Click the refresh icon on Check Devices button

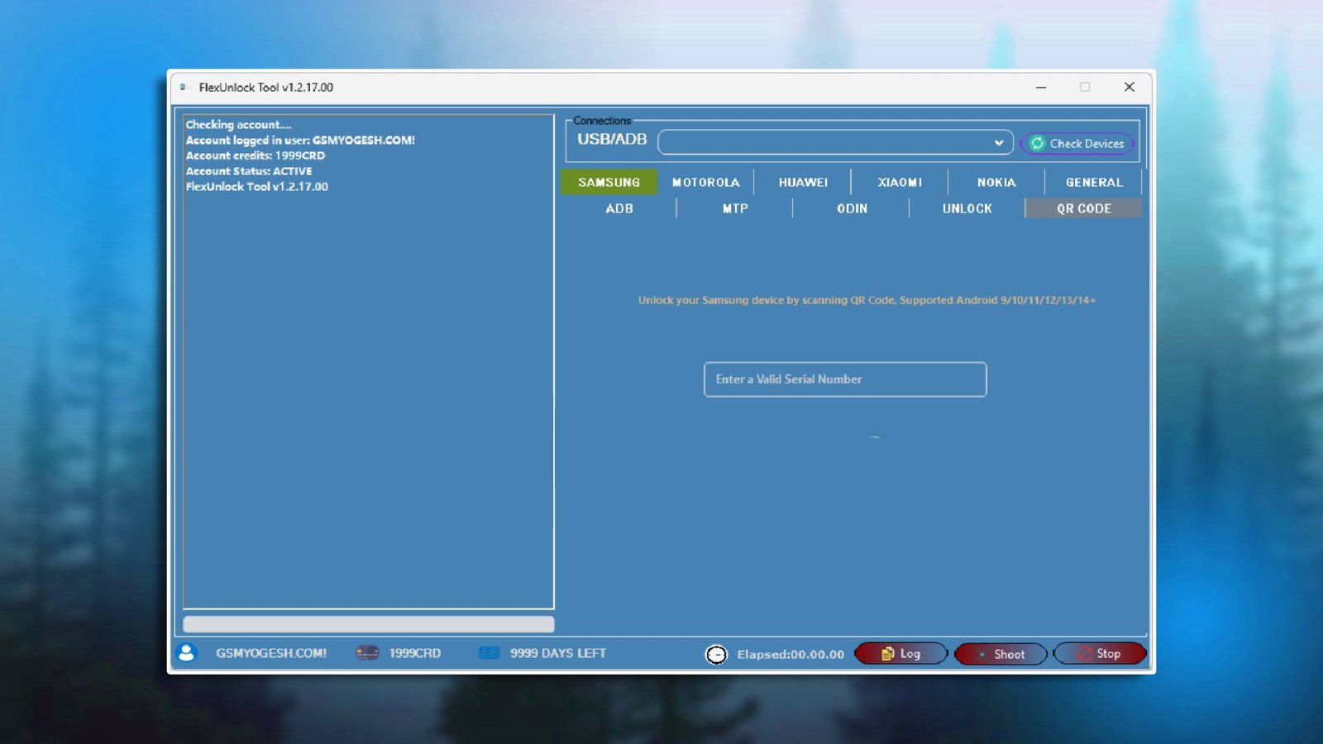click(x=1039, y=143)
